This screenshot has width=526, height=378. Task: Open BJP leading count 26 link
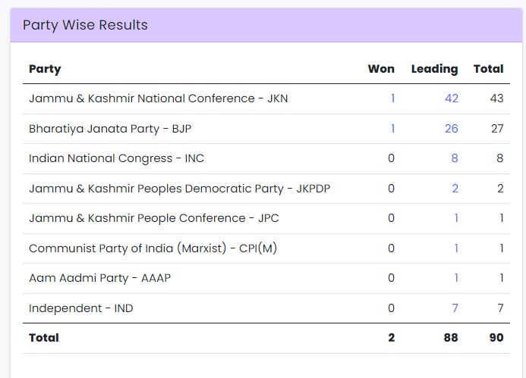point(452,129)
